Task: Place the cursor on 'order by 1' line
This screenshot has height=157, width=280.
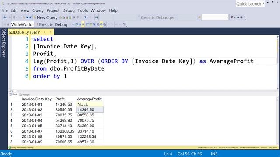Action: (50, 76)
